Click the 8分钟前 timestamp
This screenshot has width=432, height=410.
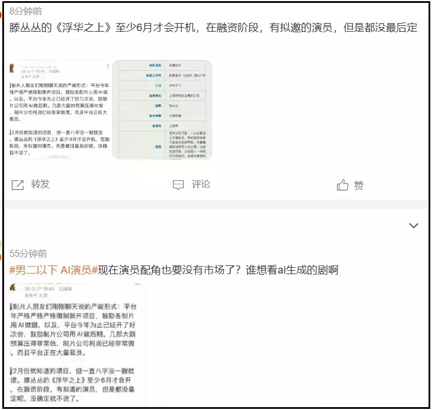click(x=25, y=12)
